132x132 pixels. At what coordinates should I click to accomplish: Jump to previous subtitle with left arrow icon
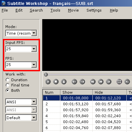(74, 82)
